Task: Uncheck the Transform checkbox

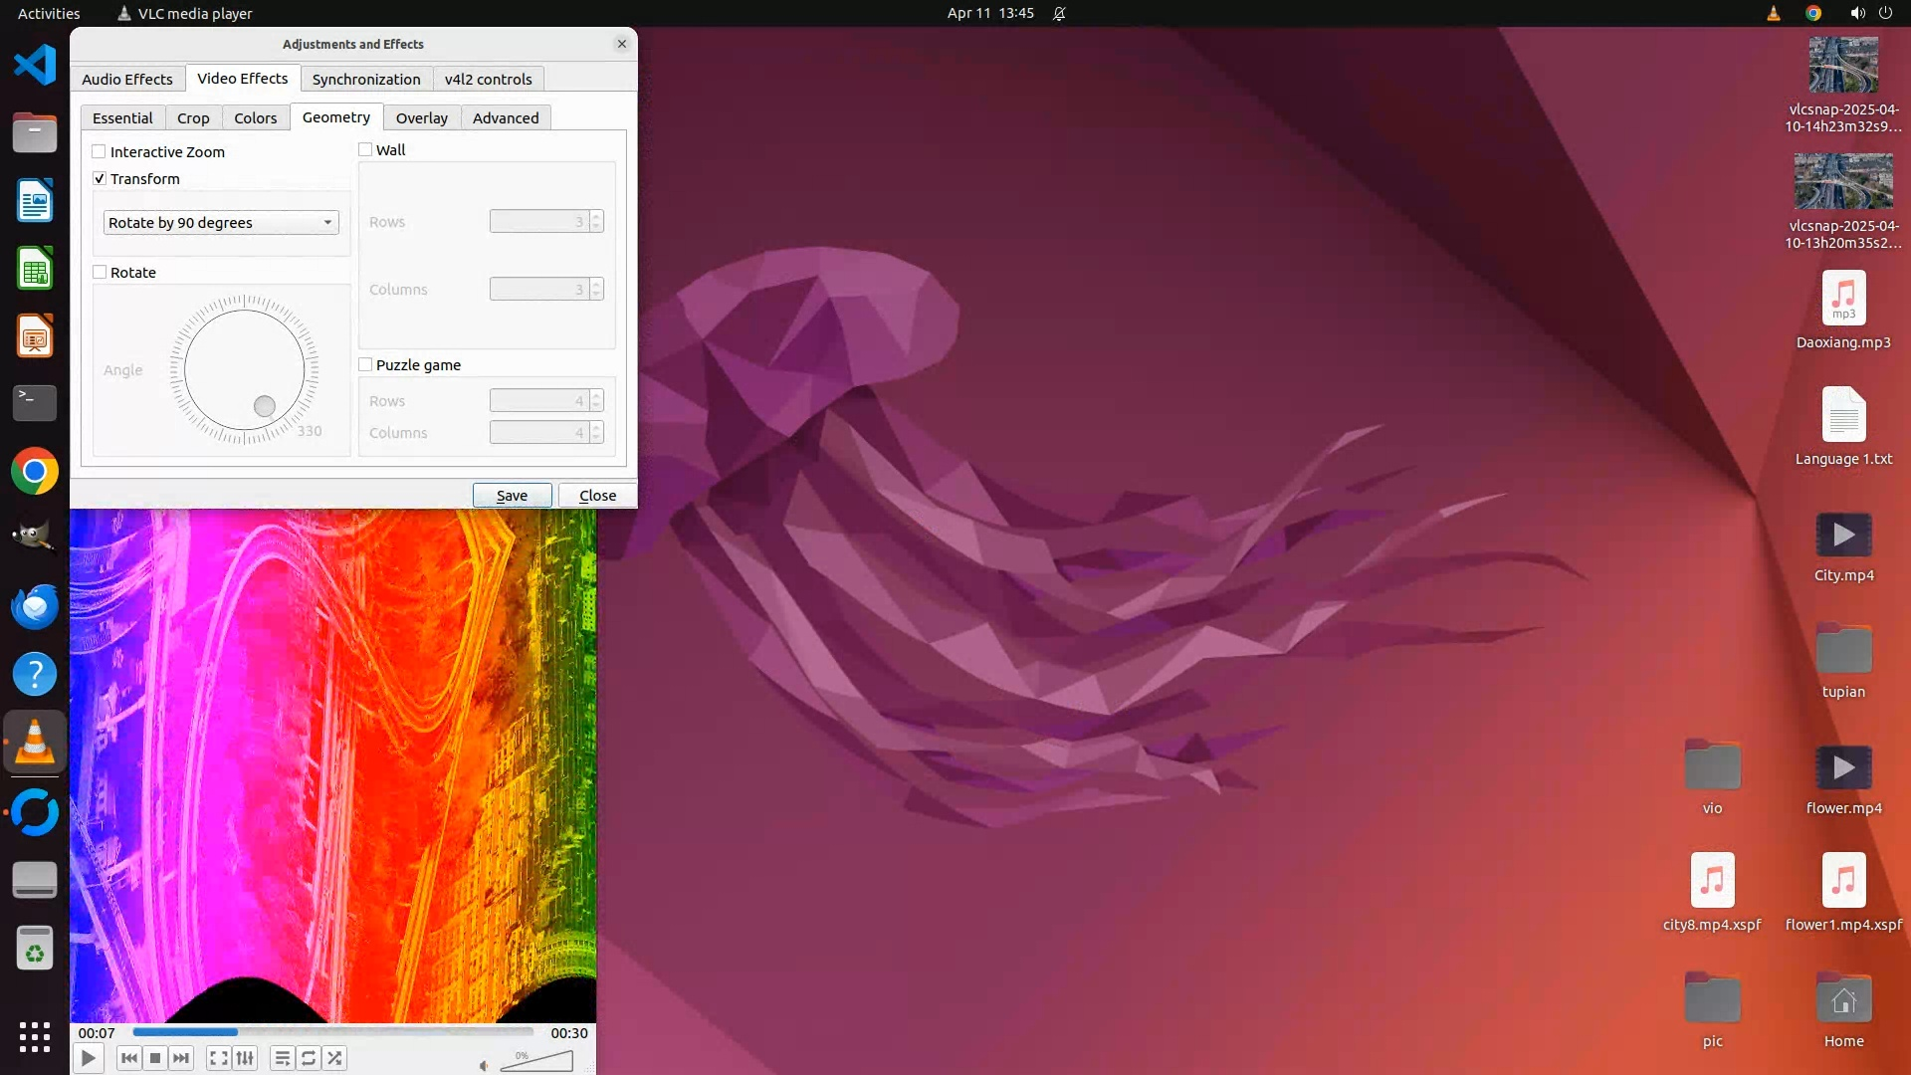Action: (100, 179)
